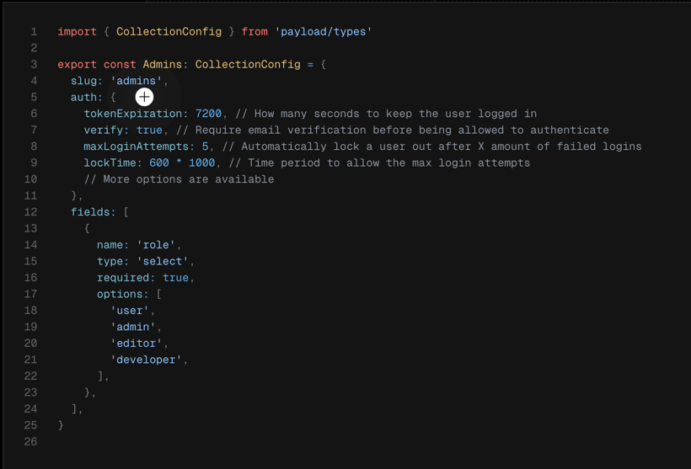Click the Admins constant name

[163, 65]
